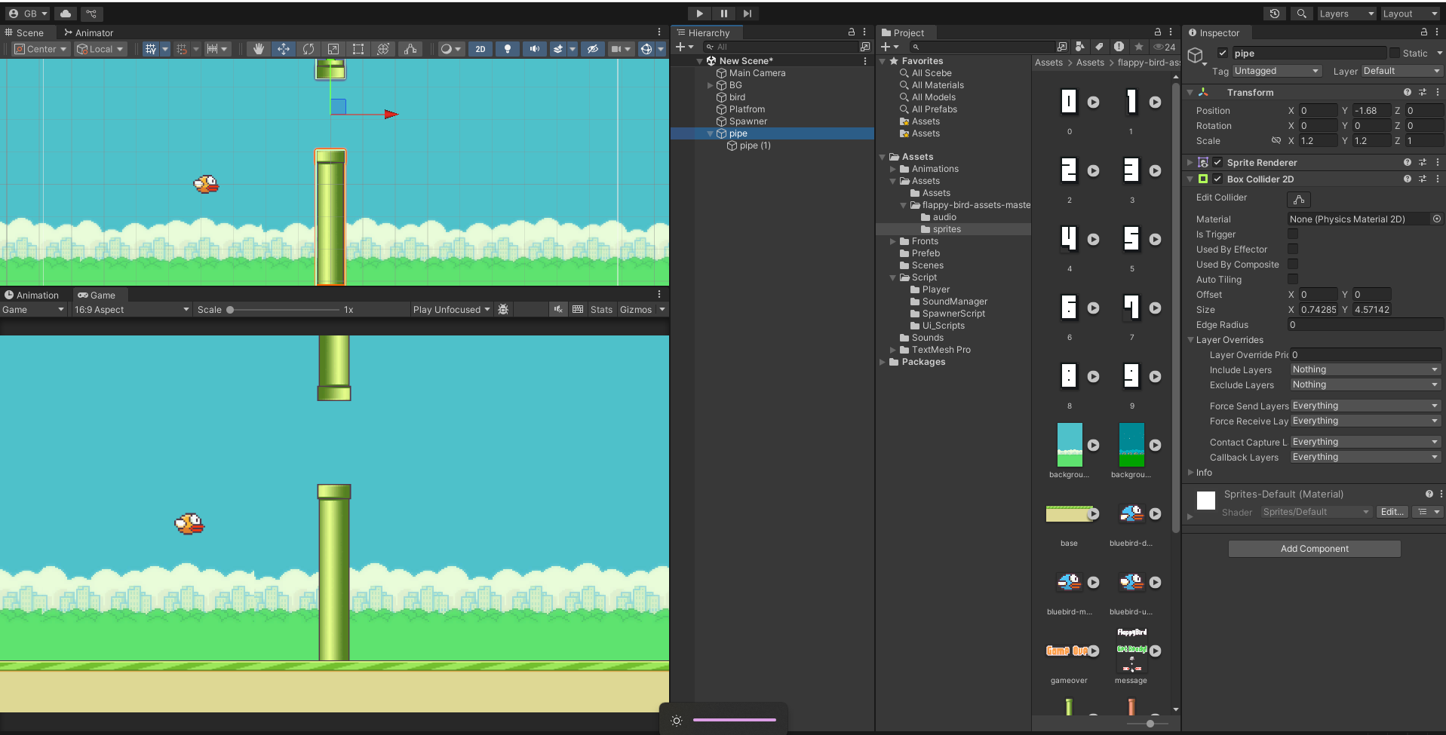Select the Move tool in Scene toolbar

click(284, 49)
